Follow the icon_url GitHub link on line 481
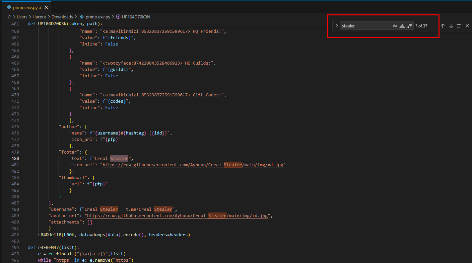Image resolution: width=472 pixels, height=263 pixels. [193, 165]
